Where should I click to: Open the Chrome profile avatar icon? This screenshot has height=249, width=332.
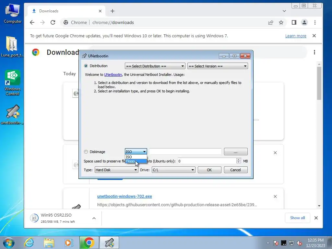tap(304, 22)
